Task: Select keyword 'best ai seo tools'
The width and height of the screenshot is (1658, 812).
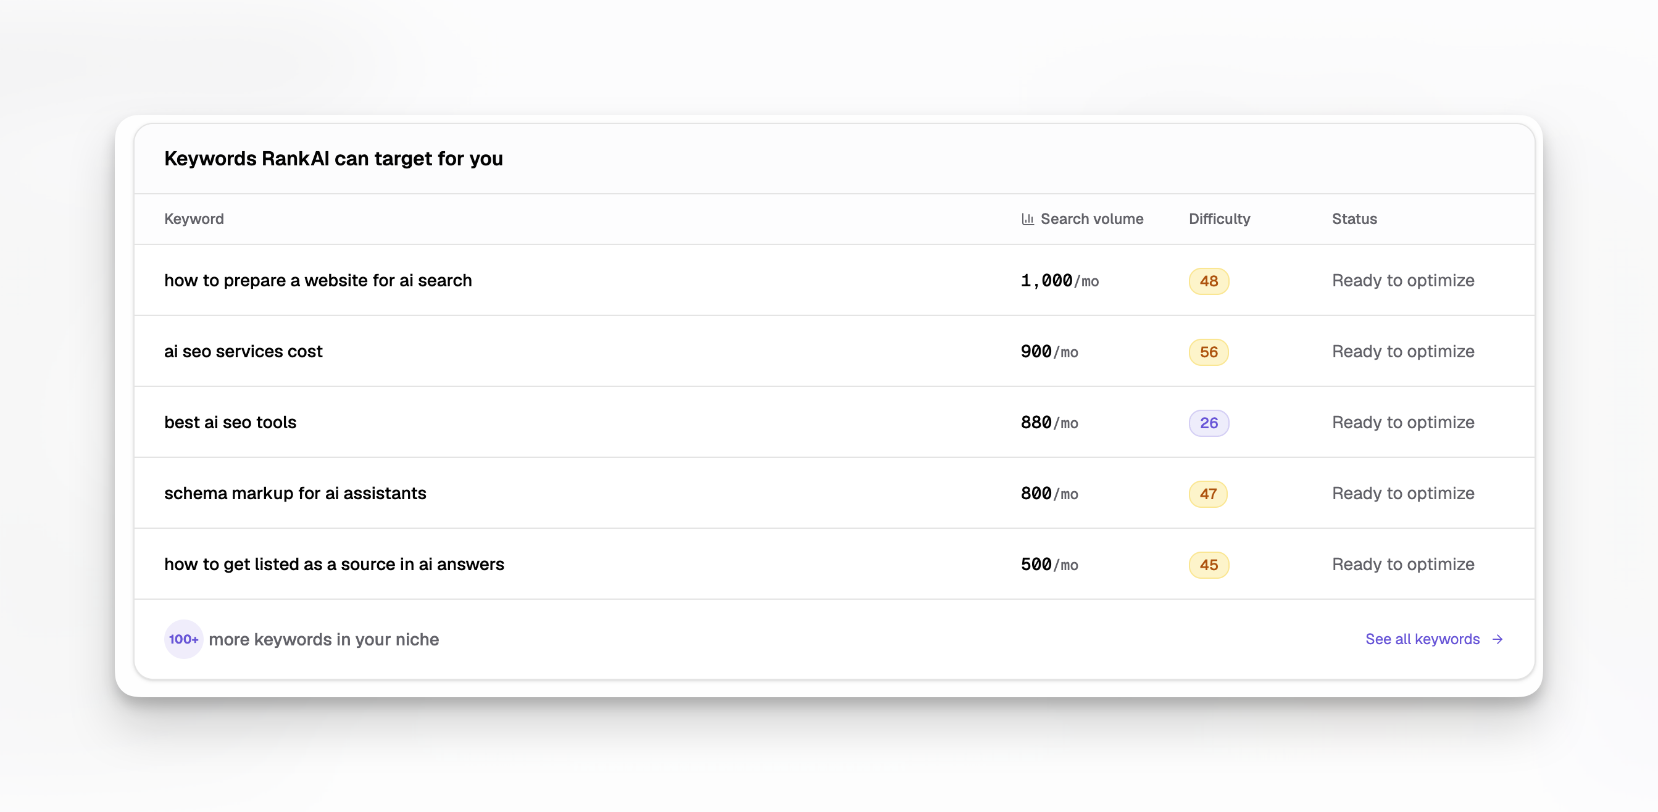Action: pos(230,422)
